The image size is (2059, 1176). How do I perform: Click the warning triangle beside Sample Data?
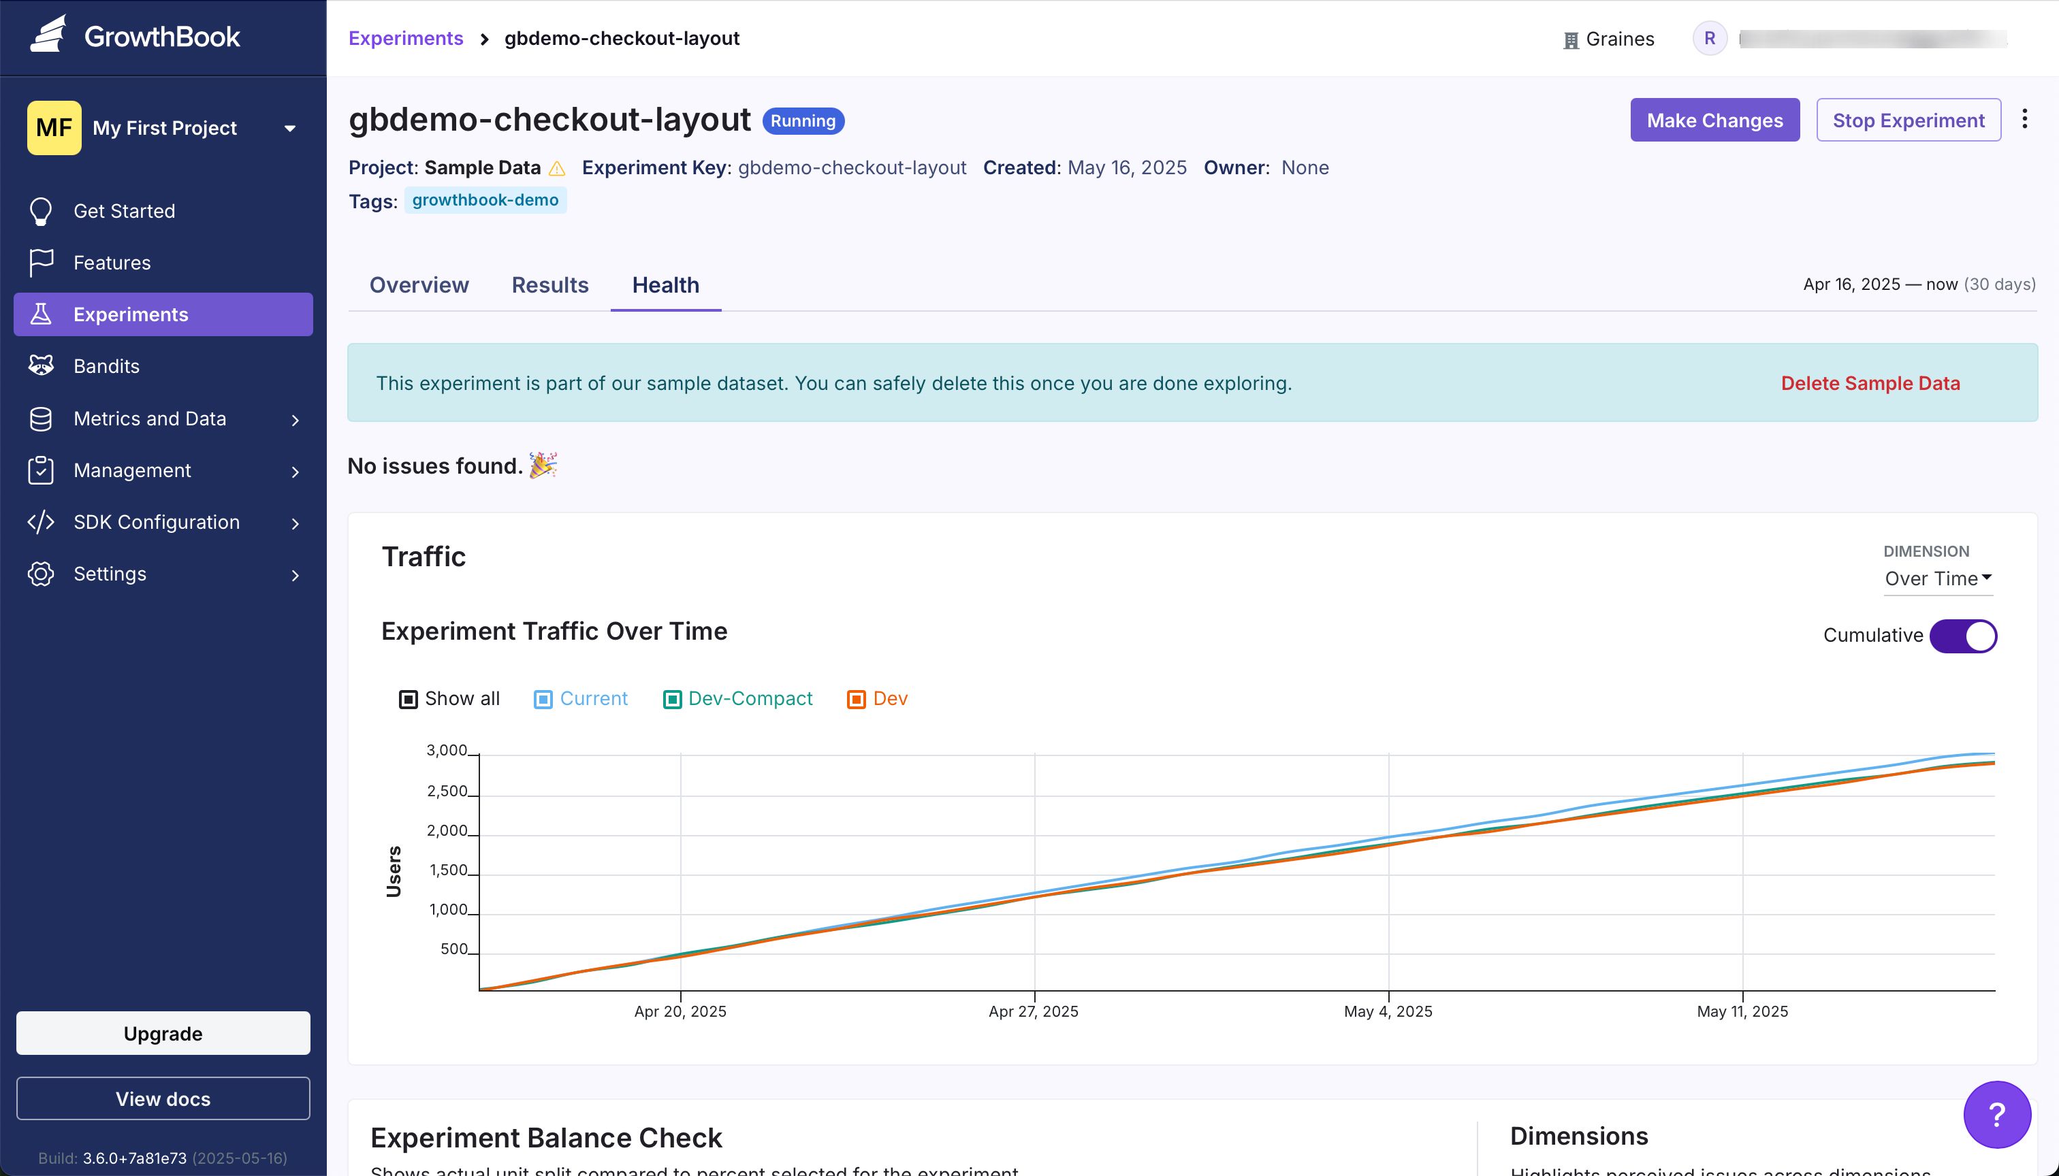(x=557, y=168)
